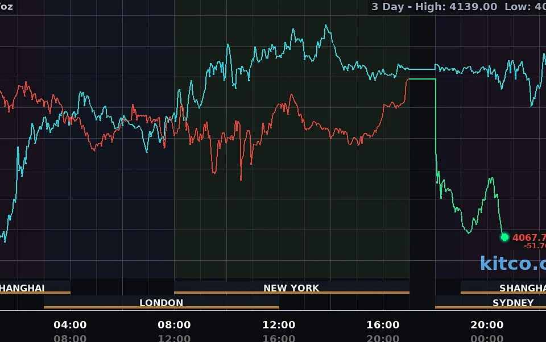Click the SHANGHAI session label at left
The height and width of the screenshot is (342, 546).
pyautogui.click(x=22, y=288)
